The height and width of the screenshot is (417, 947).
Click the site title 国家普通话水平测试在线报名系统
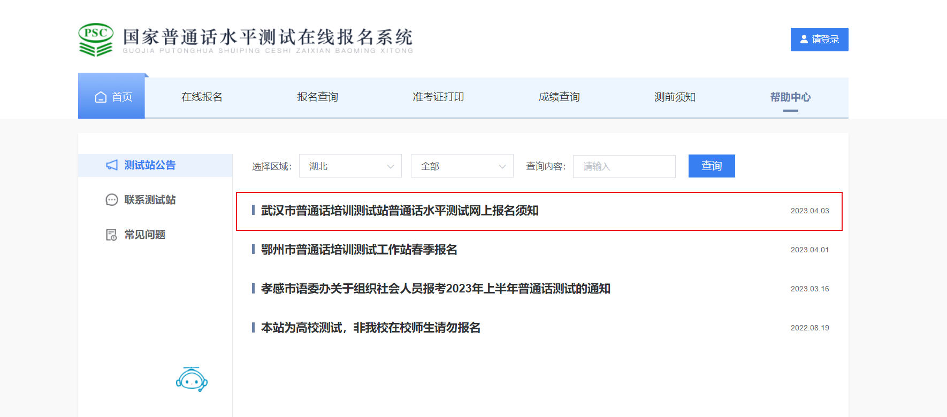(x=268, y=37)
